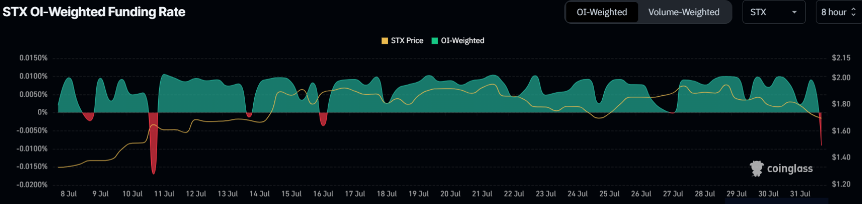The height and width of the screenshot is (204, 862).
Task: Open the STX symbol dropdown
Action: (x=773, y=12)
